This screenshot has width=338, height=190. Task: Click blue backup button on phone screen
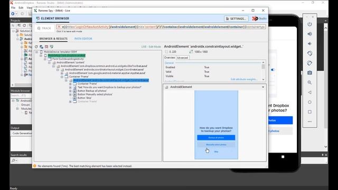[x=280, y=120]
